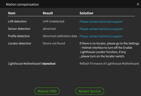The width and height of the screenshot is (141, 96).
Task: Click the Result column header
Action: click(48, 13)
